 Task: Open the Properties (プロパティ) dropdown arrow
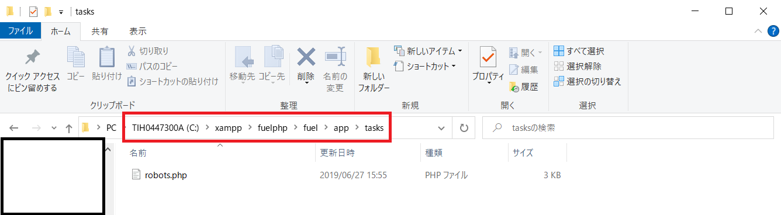tap(488, 82)
